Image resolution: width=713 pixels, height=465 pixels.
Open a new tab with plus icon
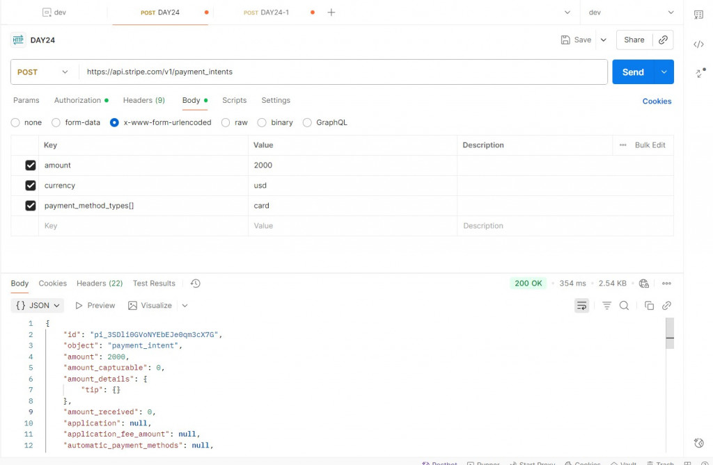[331, 13]
